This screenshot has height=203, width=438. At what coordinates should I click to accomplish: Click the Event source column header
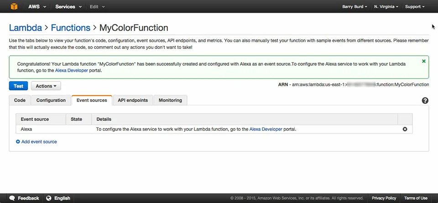tap(41, 119)
